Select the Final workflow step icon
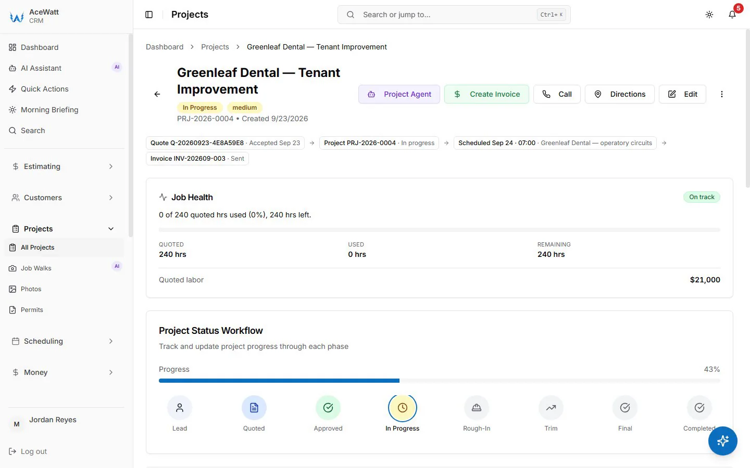The width and height of the screenshot is (750, 468). (625, 408)
